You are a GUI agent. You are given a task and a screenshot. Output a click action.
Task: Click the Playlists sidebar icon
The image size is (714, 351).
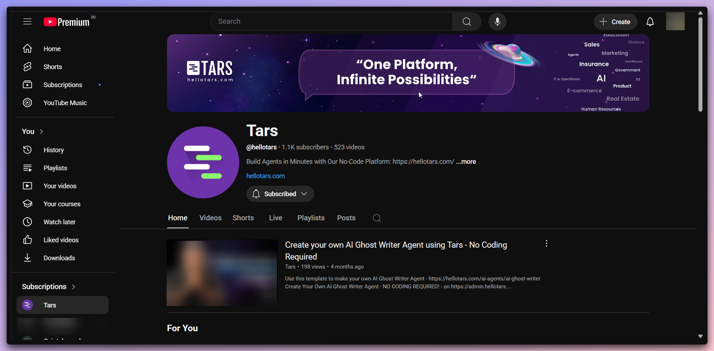tap(27, 168)
